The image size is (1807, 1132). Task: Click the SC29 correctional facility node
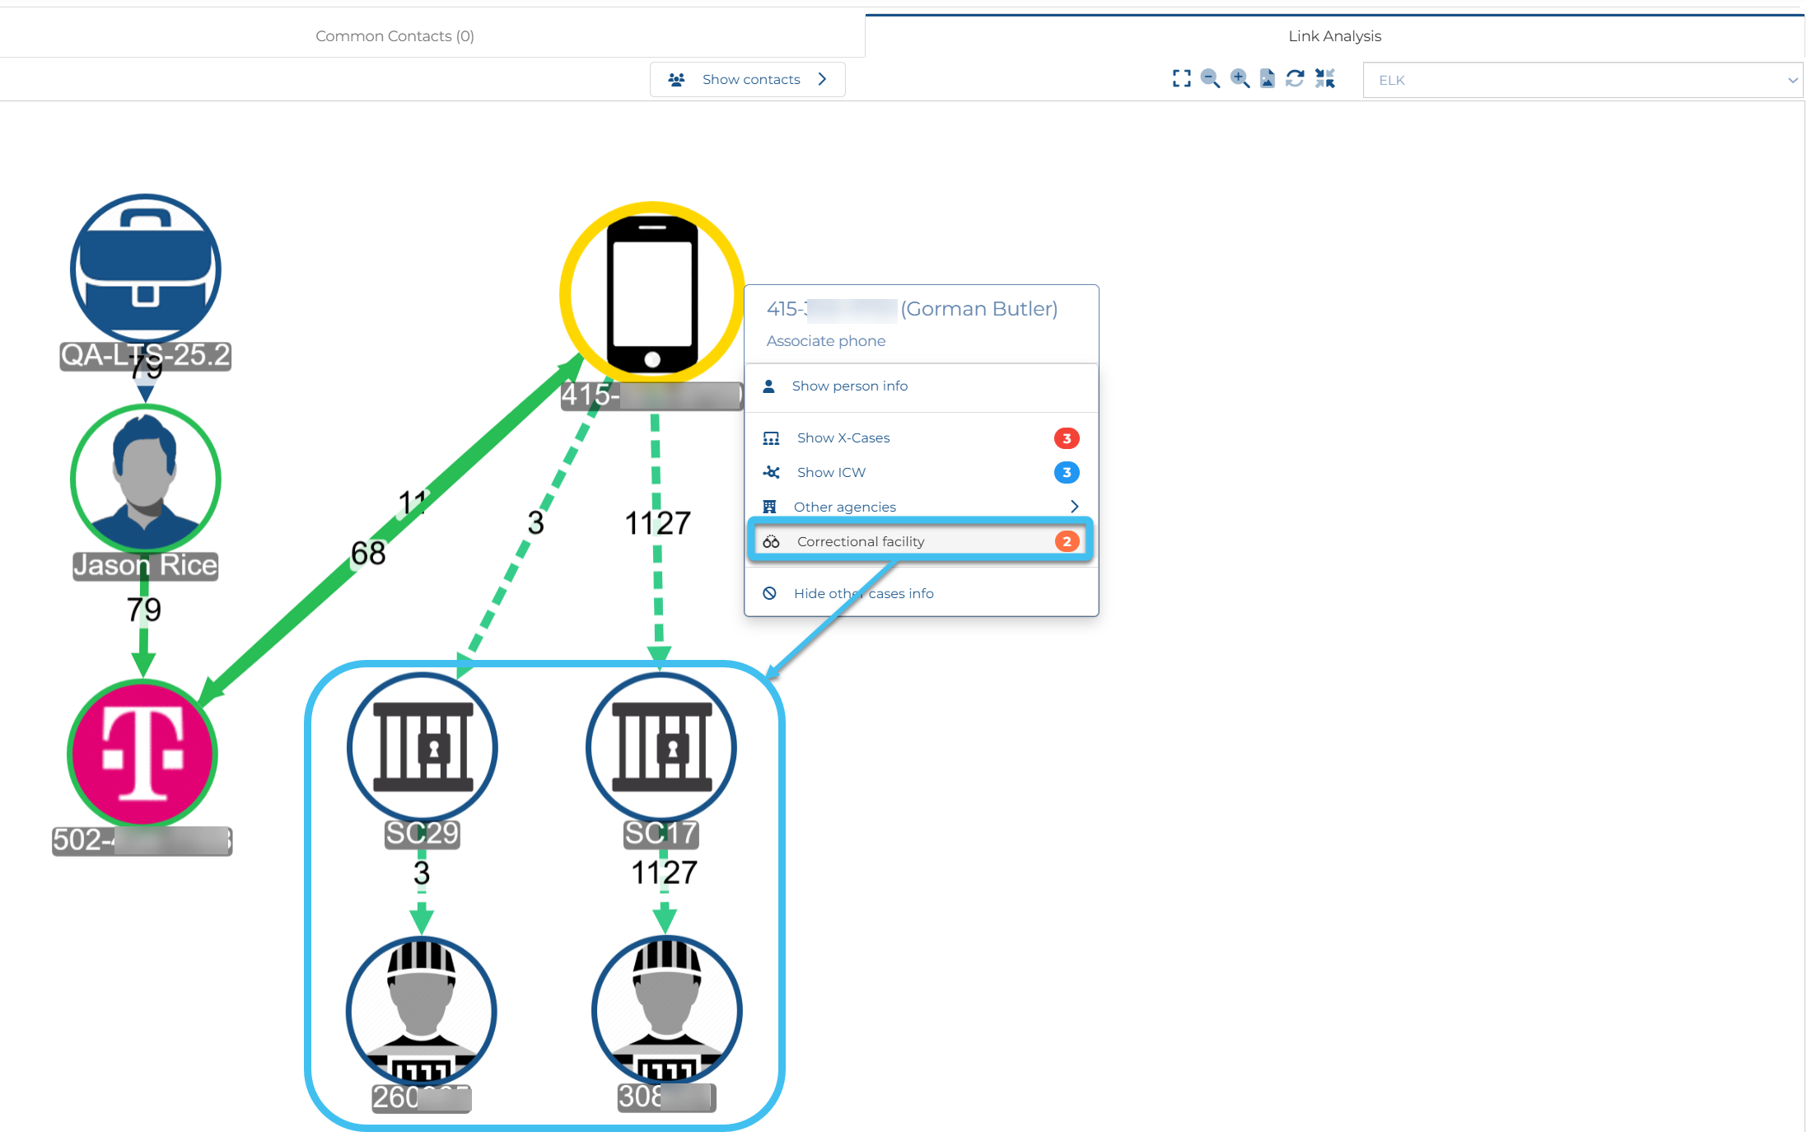click(423, 747)
